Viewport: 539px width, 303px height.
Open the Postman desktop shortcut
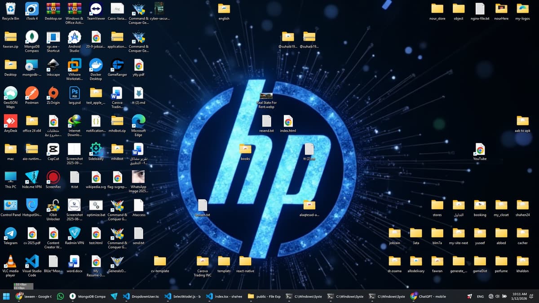[32, 93]
